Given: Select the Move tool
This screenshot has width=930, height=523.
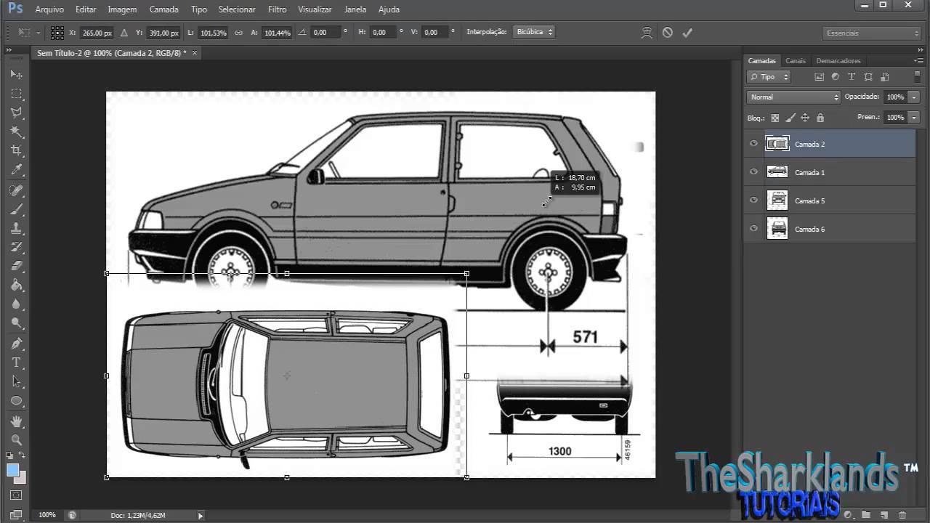Looking at the screenshot, I should click(x=16, y=74).
